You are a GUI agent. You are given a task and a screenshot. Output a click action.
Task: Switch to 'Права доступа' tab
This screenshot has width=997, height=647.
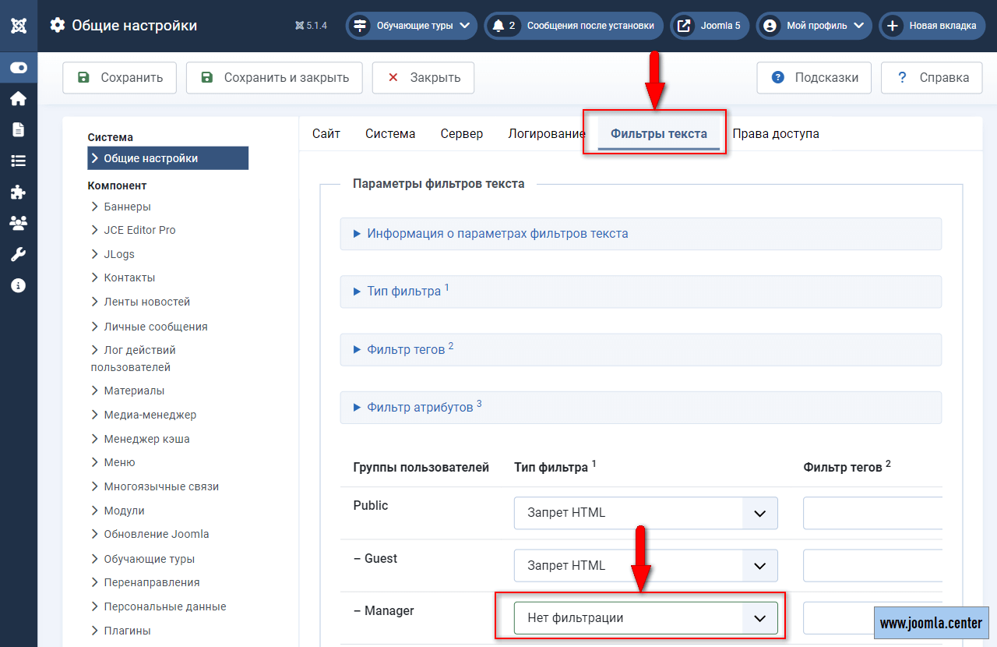775,133
